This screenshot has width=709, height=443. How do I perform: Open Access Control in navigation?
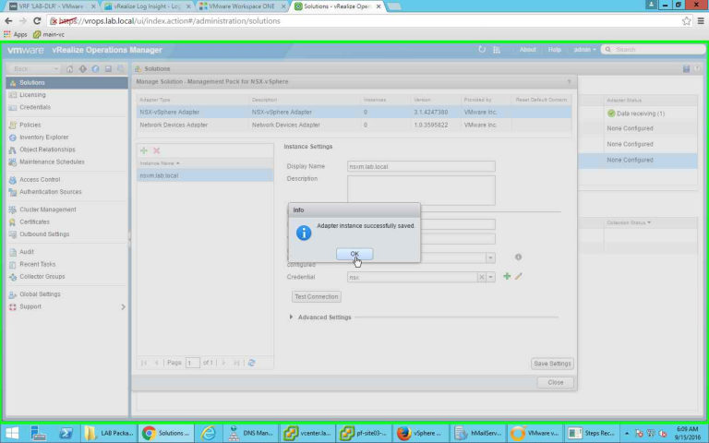(40, 179)
